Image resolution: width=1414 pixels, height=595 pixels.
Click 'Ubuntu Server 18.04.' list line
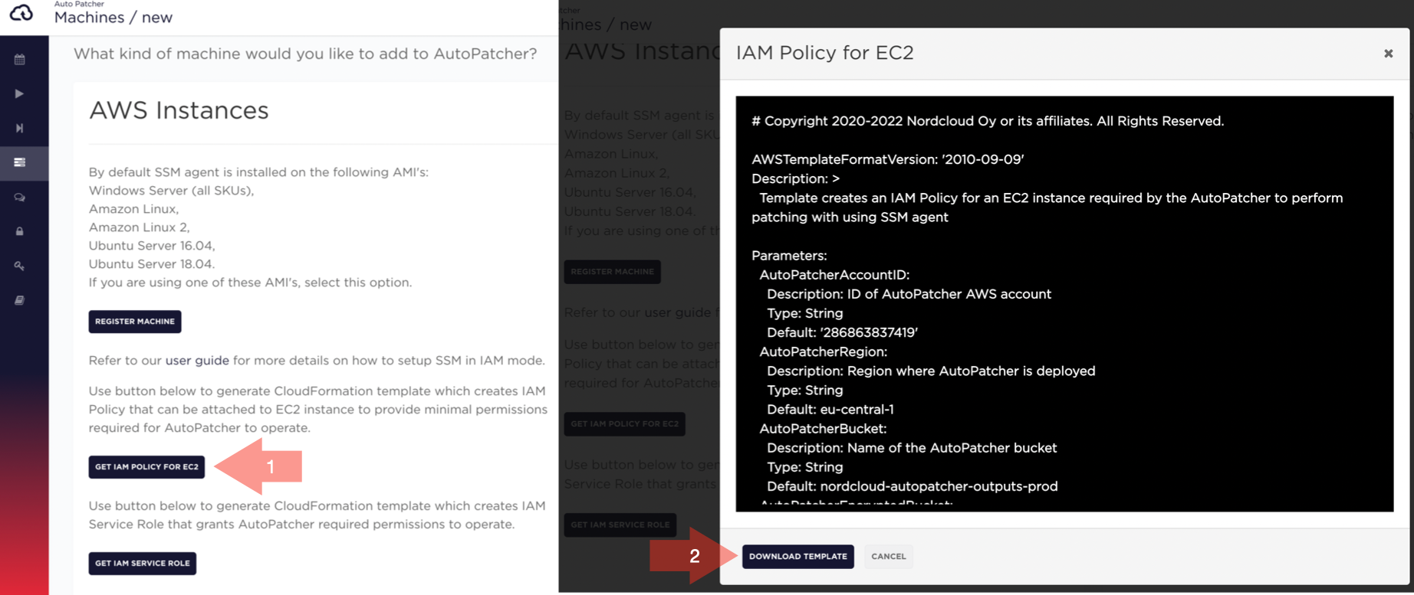pos(152,264)
